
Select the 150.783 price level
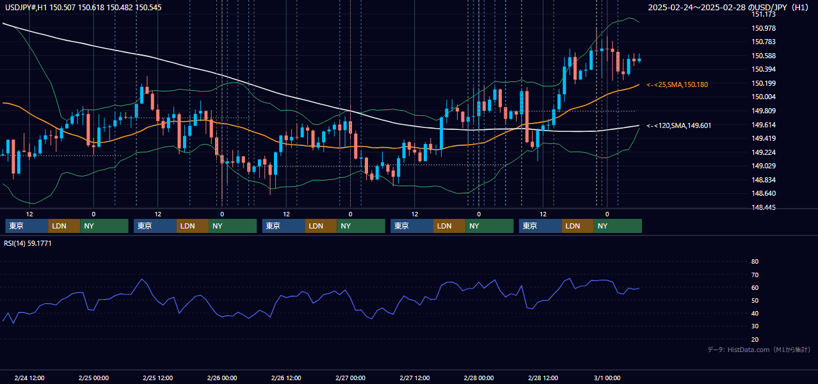pos(764,42)
